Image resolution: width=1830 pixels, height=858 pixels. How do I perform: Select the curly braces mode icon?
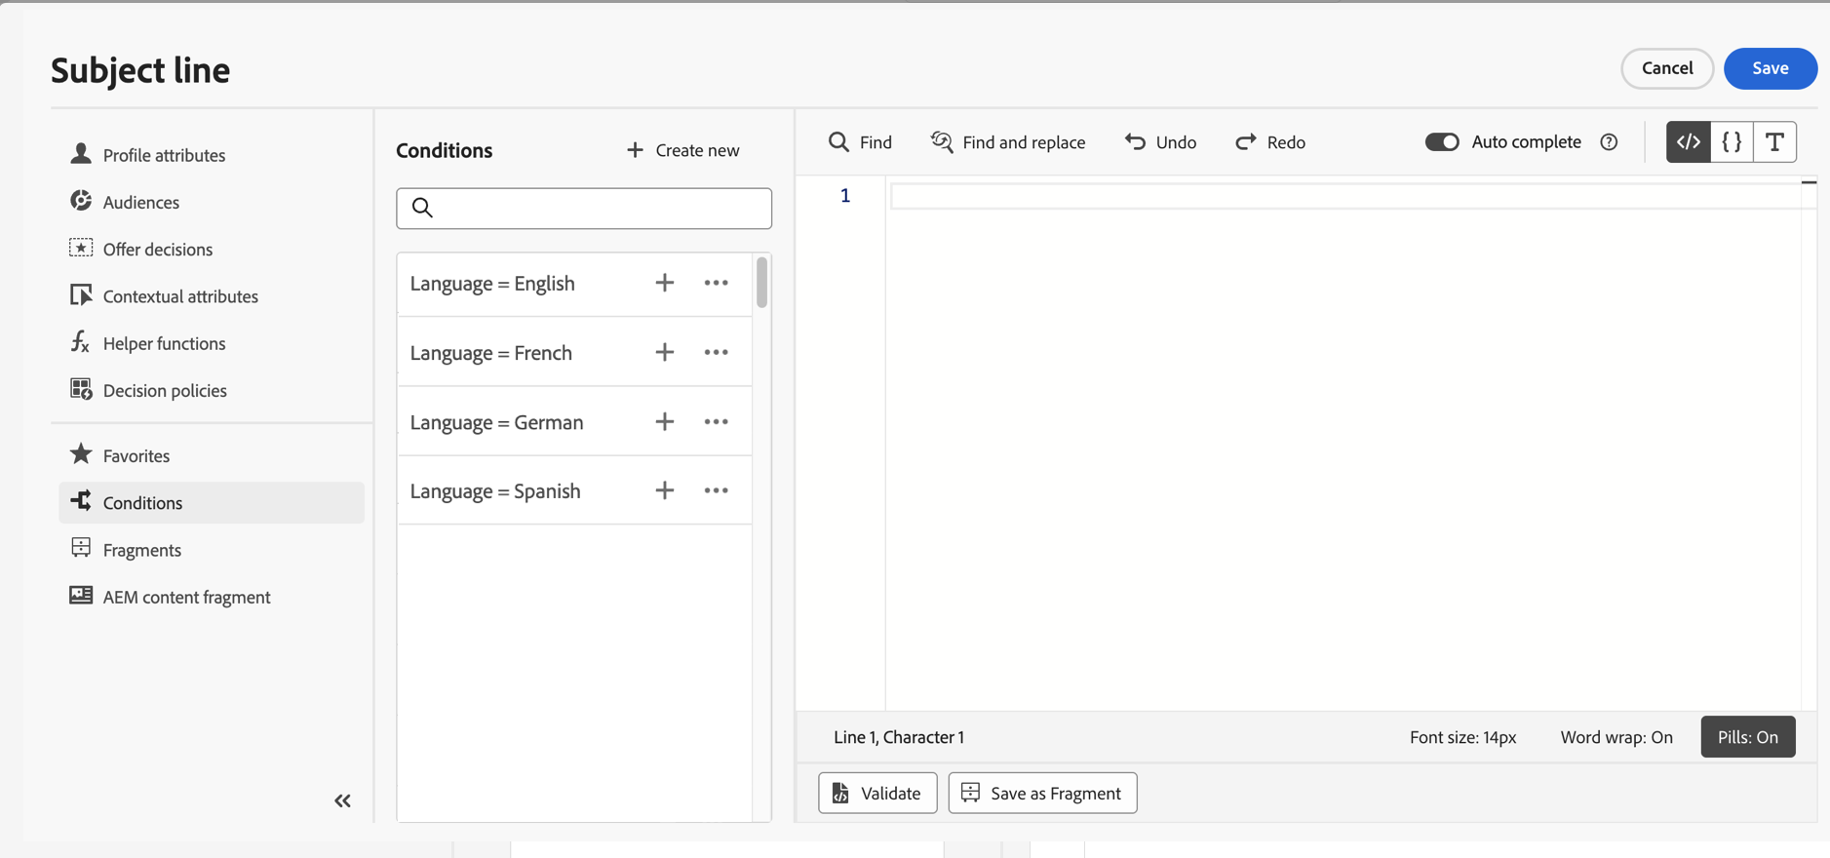click(x=1732, y=142)
